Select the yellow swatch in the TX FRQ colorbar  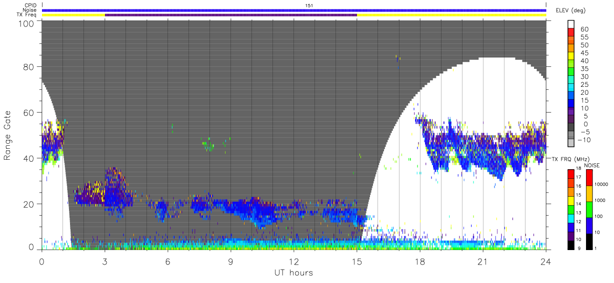point(571,201)
